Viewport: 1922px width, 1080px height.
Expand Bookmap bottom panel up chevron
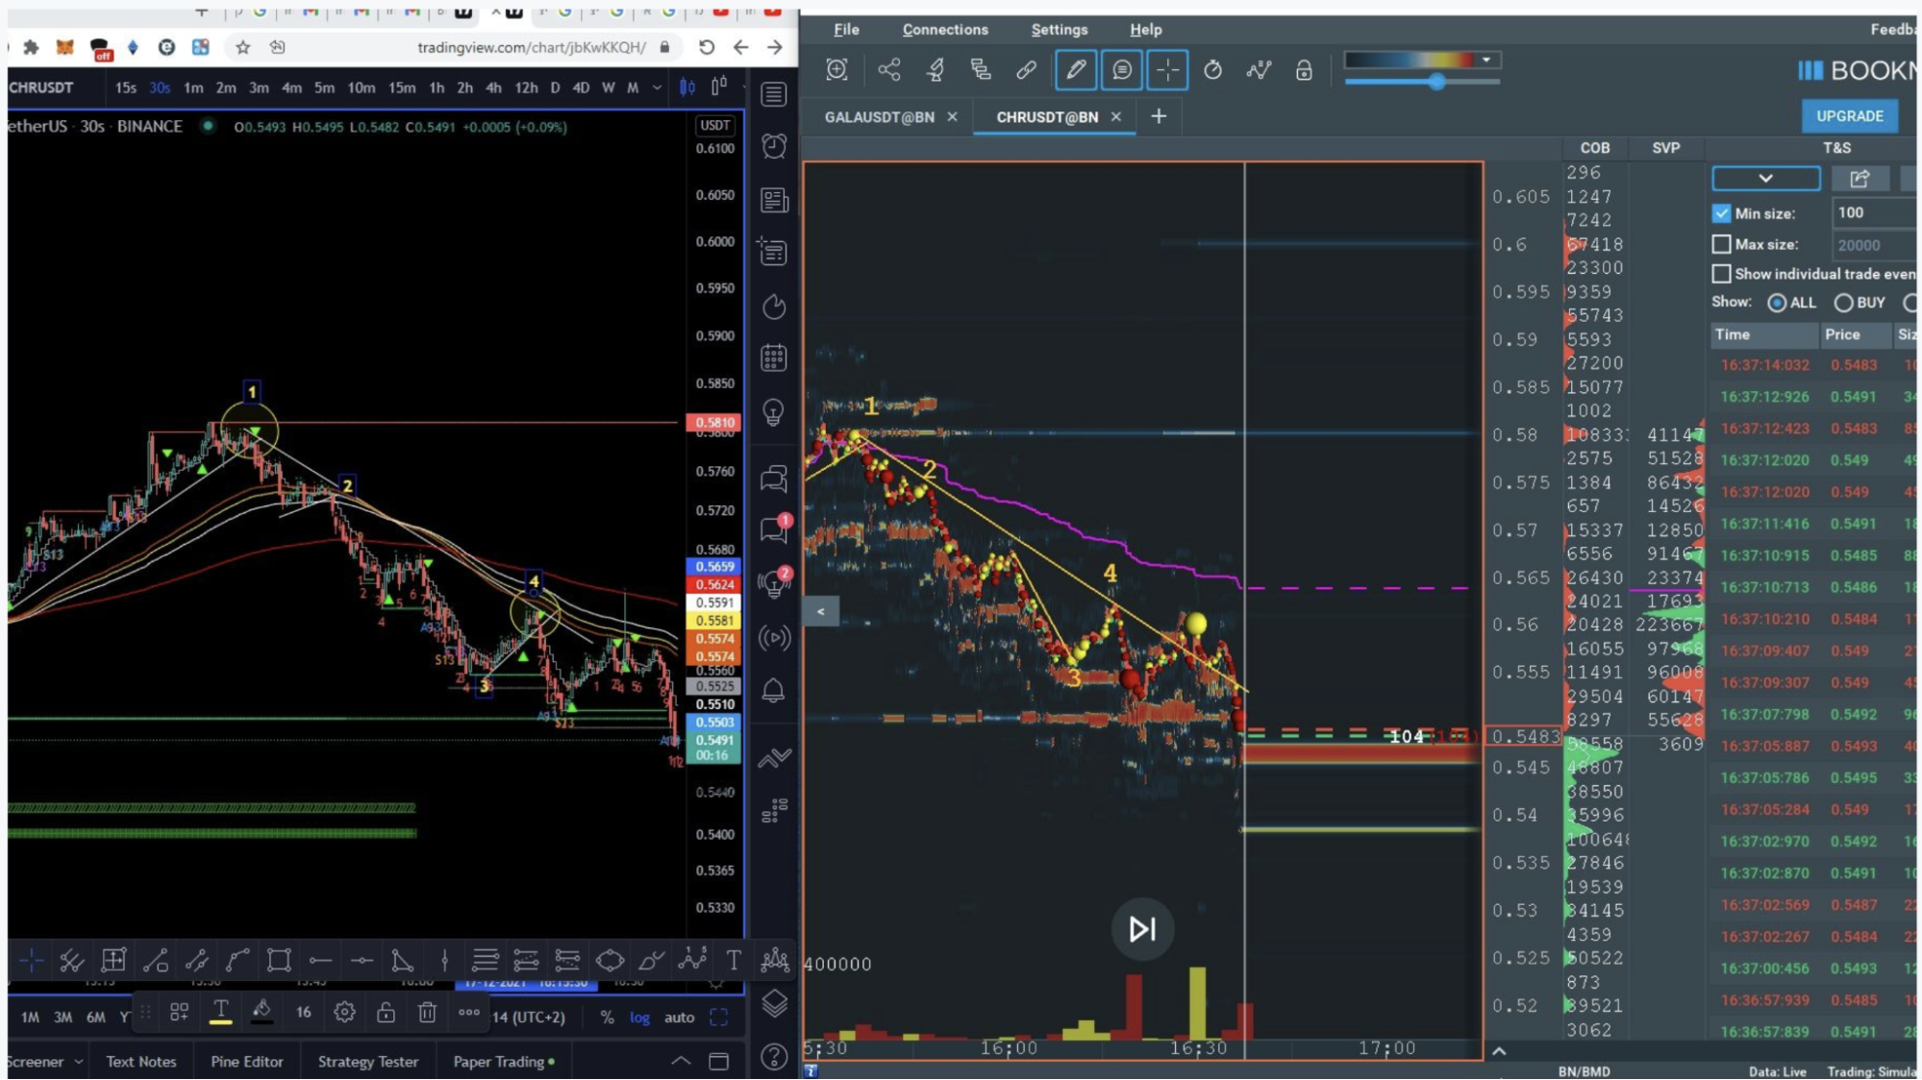pyautogui.click(x=1499, y=1051)
